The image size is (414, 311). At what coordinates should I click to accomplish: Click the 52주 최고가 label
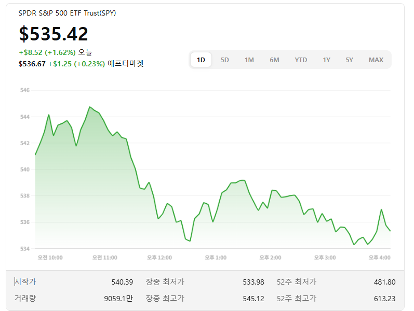pos(296,299)
